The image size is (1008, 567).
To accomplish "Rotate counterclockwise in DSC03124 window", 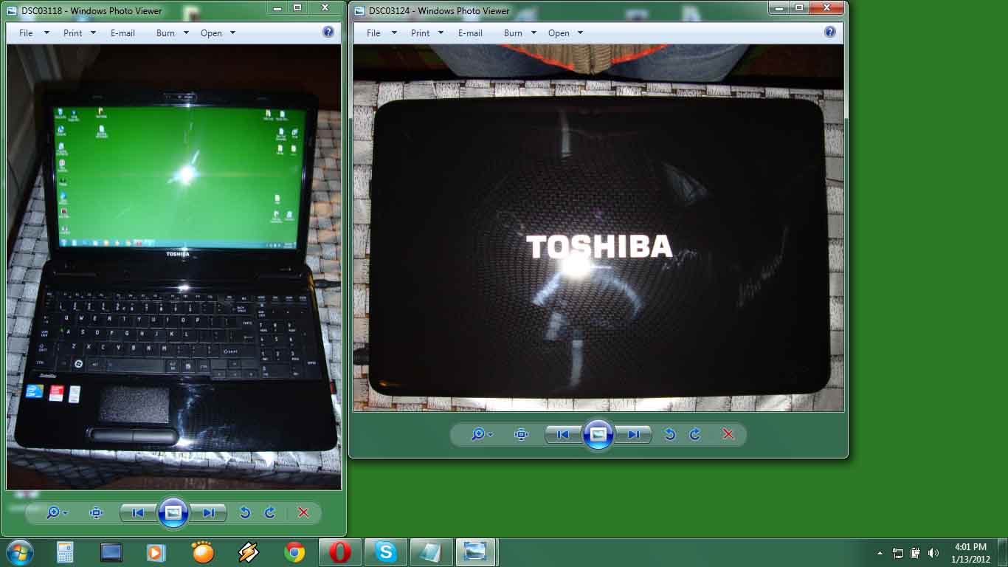I will point(670,434).
